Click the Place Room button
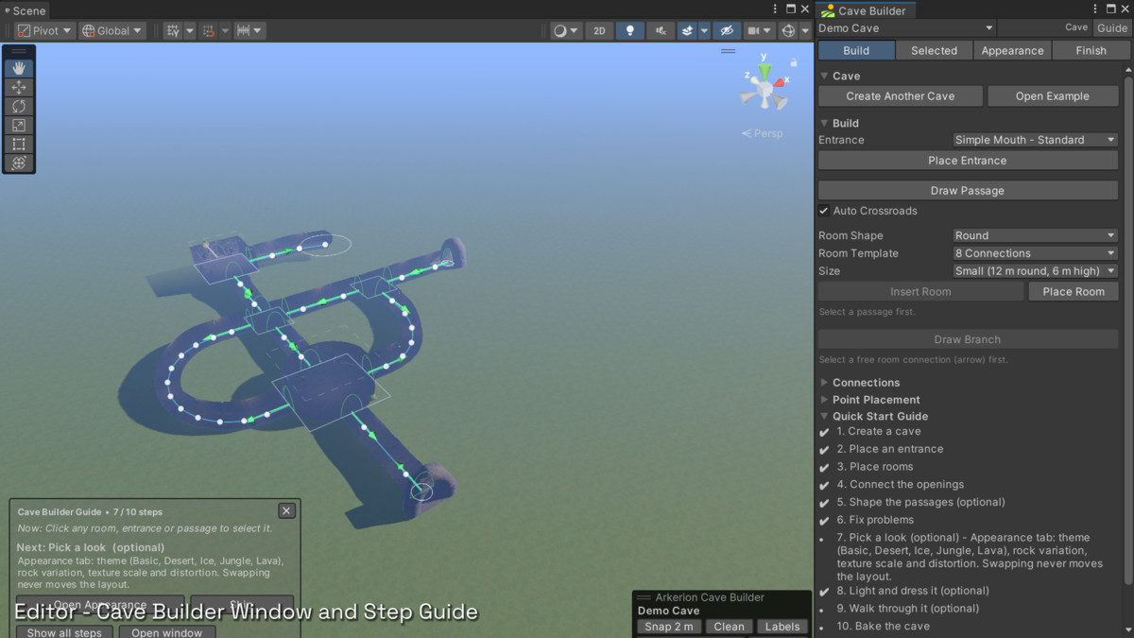This screenshot has width=1134, height=638. [x=1074, y=292]
